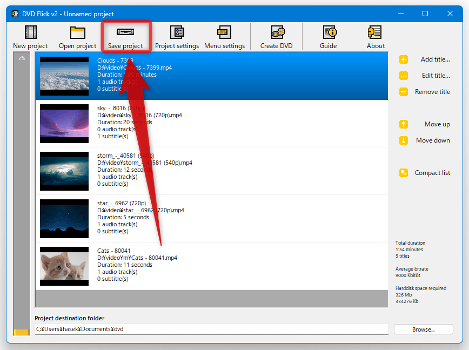The width and height of the screenshot is (469, 350).
Task: Click the DVD Flick app icon in title bar
Action: point(15,14)
